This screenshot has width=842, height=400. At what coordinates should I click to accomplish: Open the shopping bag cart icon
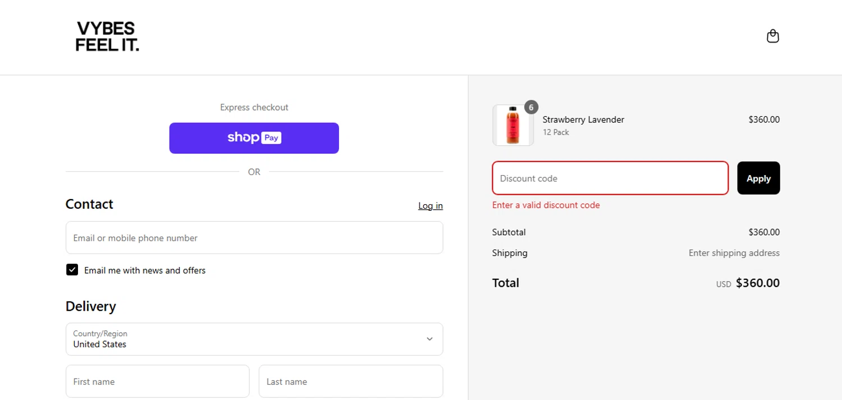772,36
